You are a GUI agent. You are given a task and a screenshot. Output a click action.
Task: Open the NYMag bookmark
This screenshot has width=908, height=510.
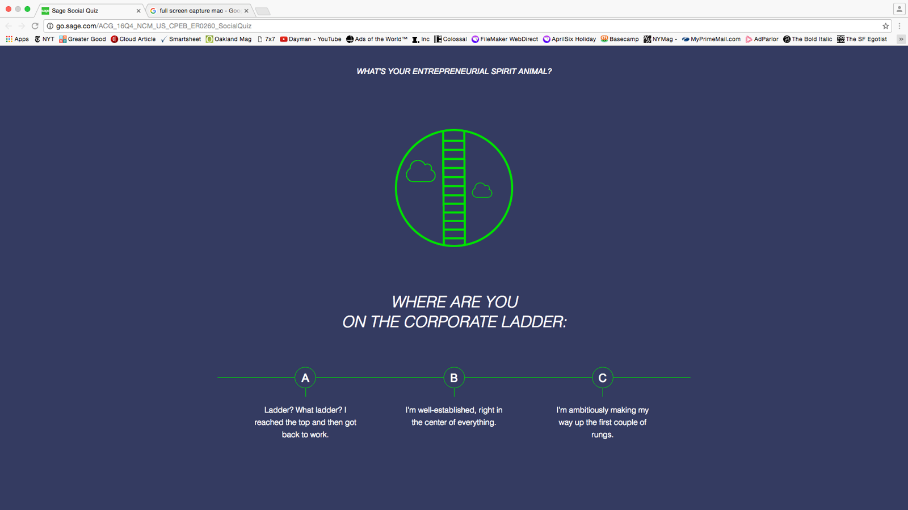pyautogui.click(x=660, y=39)
